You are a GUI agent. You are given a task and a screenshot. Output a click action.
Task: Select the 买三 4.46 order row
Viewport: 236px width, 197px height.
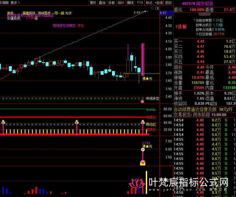point(205,51)
